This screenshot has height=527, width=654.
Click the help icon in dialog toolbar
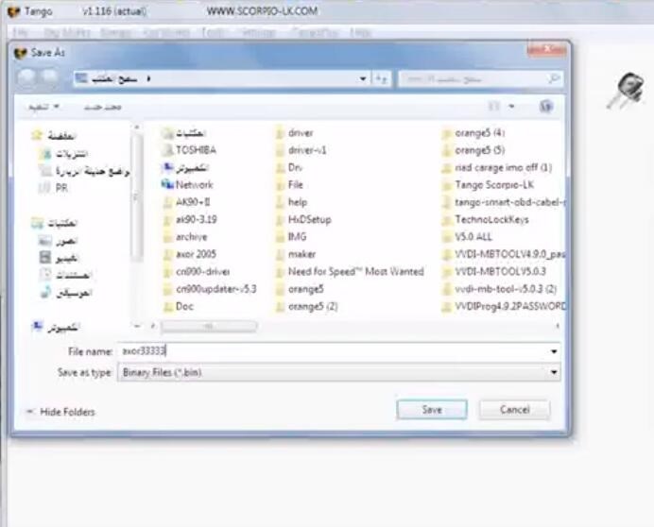coord(546,107)
